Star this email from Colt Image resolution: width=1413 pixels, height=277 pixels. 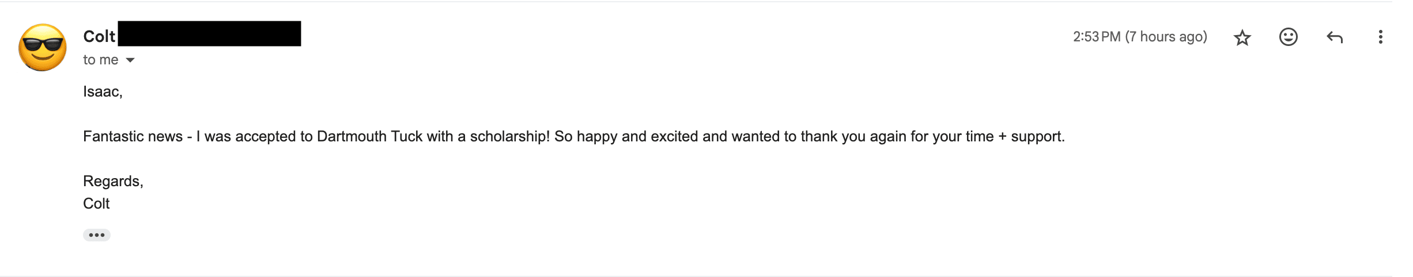1242,37
